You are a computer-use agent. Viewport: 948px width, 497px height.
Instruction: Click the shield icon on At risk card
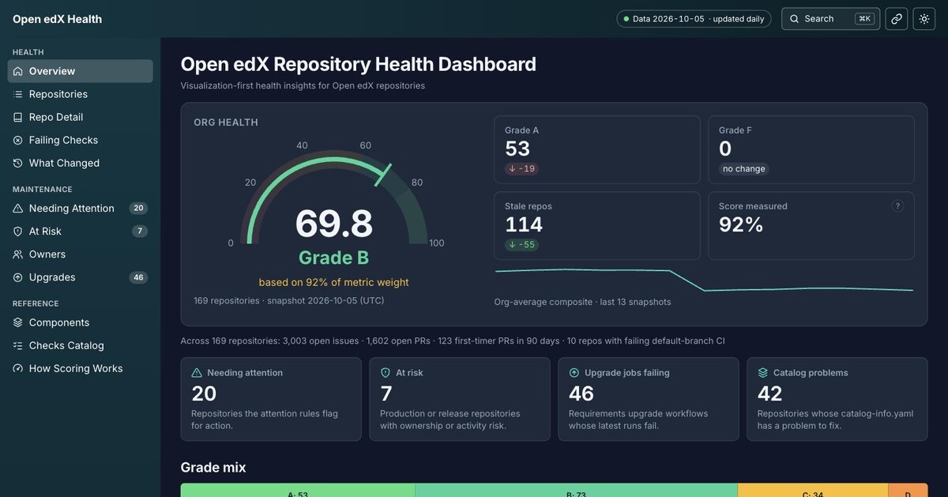tap(386, 373)
